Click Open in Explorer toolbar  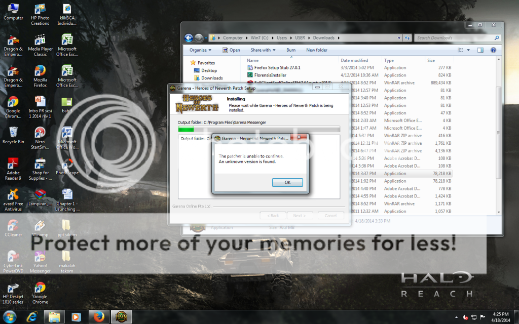pos(231,50)
